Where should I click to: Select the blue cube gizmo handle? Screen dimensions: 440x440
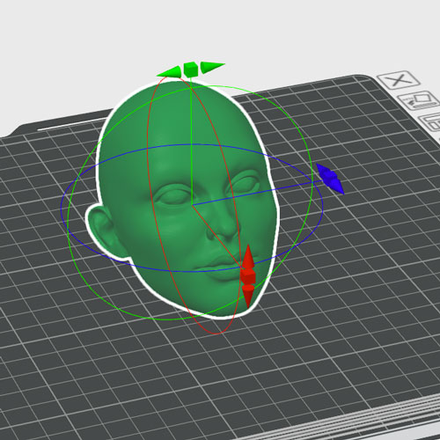click(x=331, y=178)
